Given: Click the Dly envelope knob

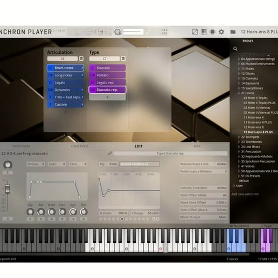Looking at the screenshot, I should pyautogui.click(x=31, y=212).
